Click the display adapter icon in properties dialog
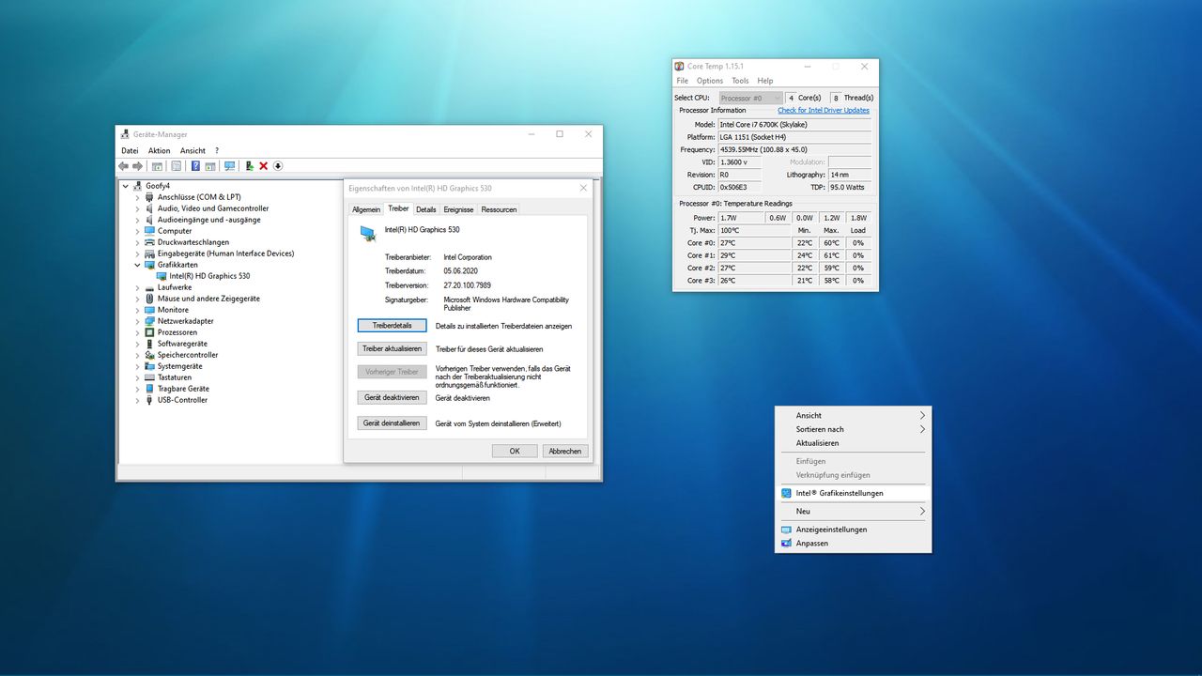This screenshot has height=676, width=1202. point(367,234)
